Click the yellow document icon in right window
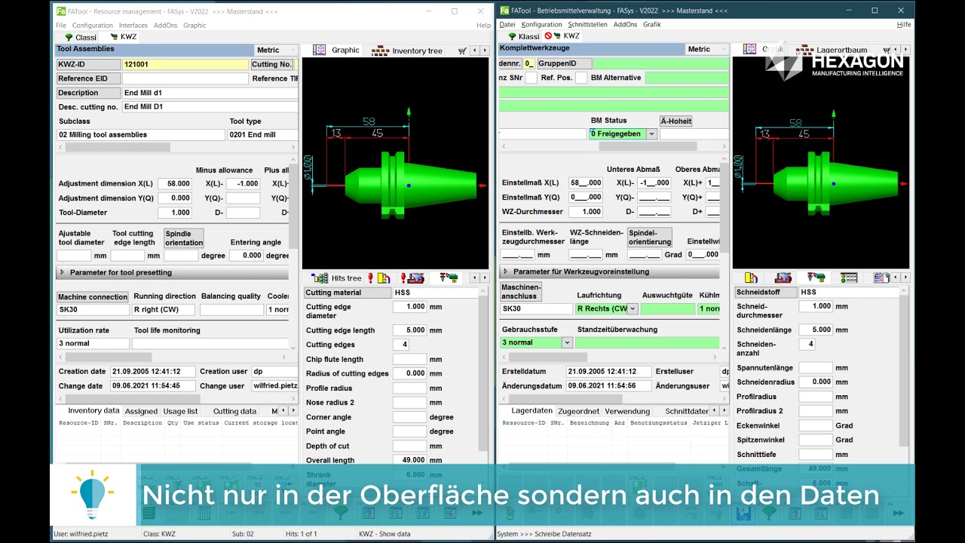This screenshot has width=965, height=543. [751, 278]
